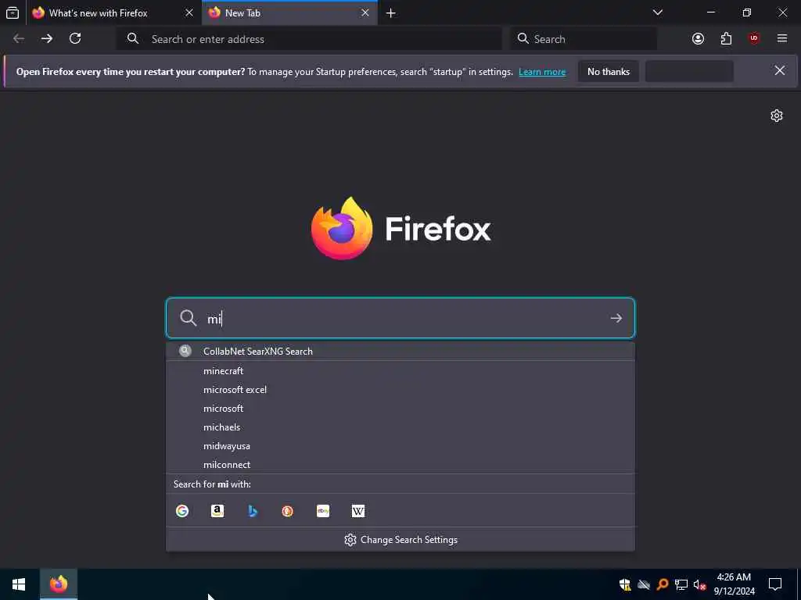The height and width of the screenshot is (600, 801).
Task: Open a new tab with plus button
Action: (391, 12)
